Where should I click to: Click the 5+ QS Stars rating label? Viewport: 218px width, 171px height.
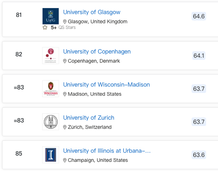(63, 28)
